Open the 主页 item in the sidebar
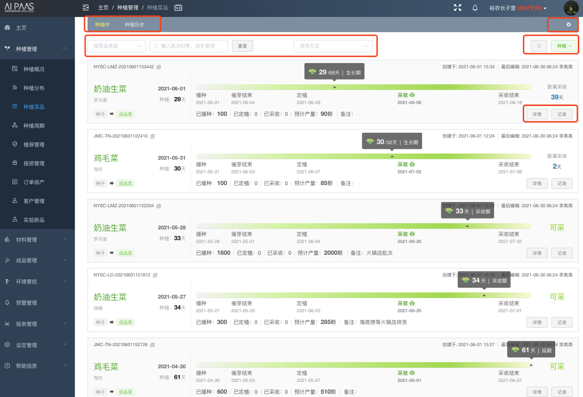Viewport: 583px width, 397px height. pyautogui.click(x=37, y=28)
